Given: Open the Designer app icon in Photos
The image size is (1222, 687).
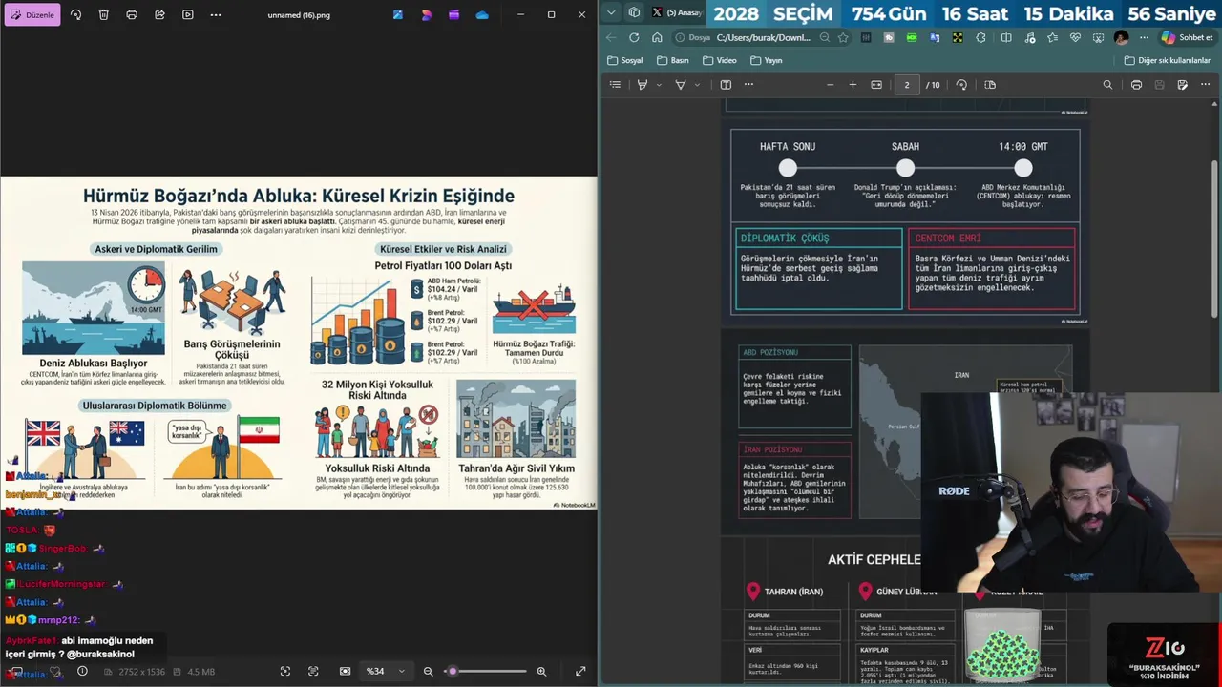Looking at the screenshot, I should (x=398, y=15).
